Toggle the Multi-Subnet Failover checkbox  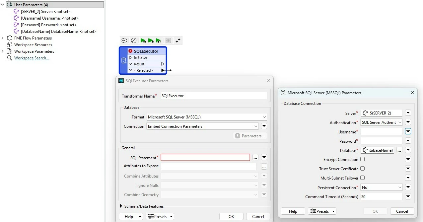click(363, 178)
